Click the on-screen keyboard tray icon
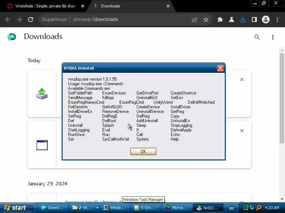This screenshot has height=213, width=285. (231, 208)
